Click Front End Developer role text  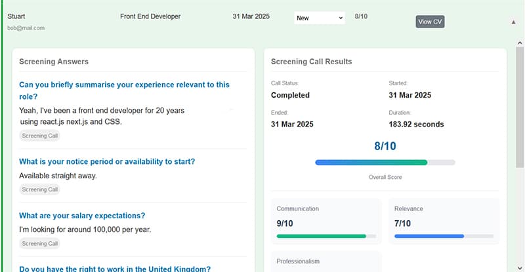click(x=150, y=16)
